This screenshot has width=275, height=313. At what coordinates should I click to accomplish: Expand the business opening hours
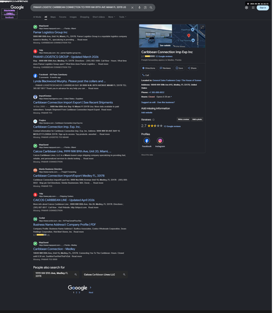point(164,96)
